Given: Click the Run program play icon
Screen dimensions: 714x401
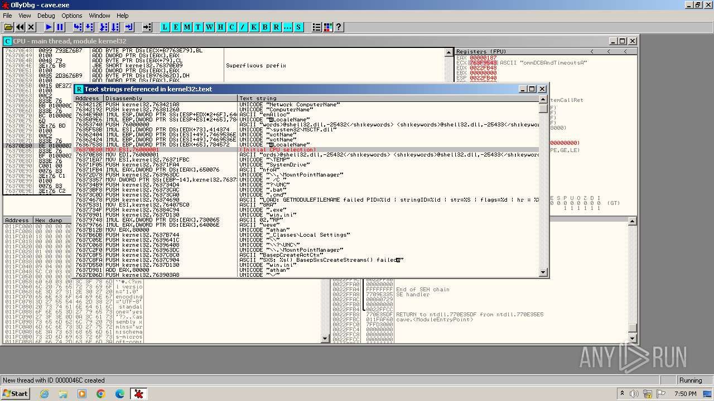Looking at the screenshot, I should (x=49, y=27).
